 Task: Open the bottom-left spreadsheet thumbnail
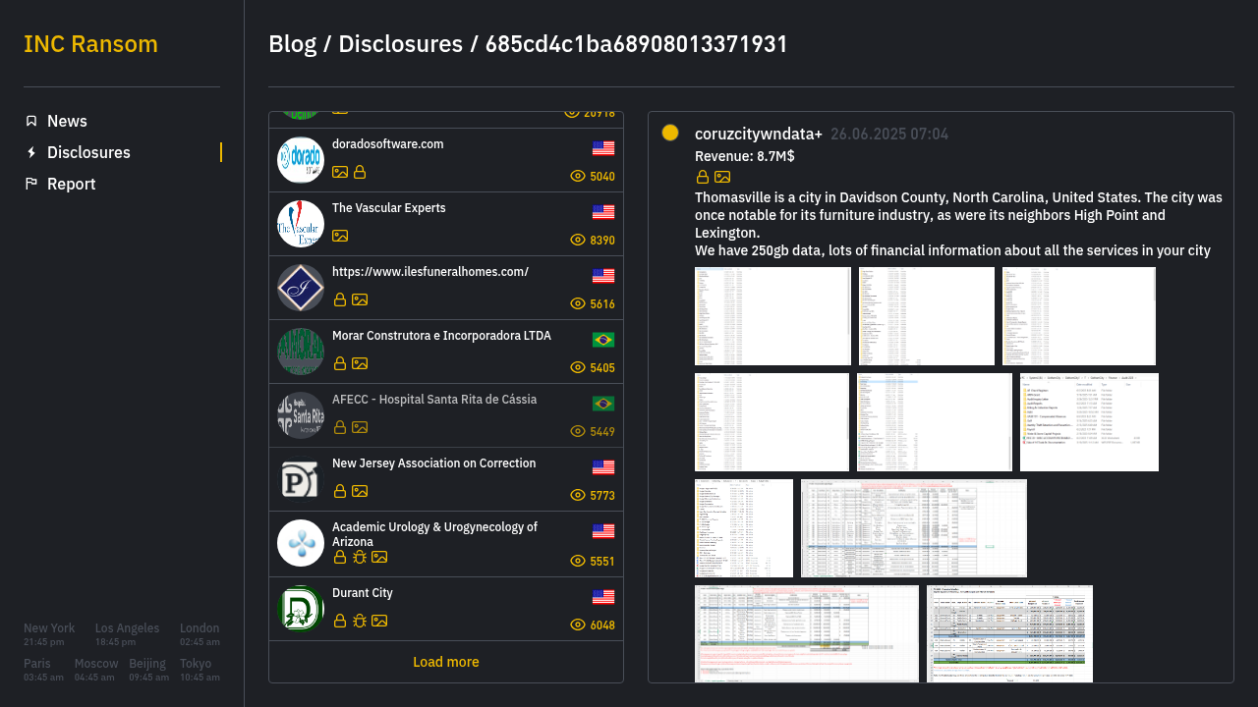(807, 633)
